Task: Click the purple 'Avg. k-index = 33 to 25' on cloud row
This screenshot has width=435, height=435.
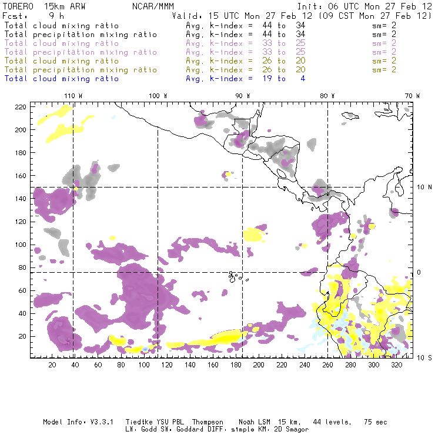Action: [x=246, y=43]
